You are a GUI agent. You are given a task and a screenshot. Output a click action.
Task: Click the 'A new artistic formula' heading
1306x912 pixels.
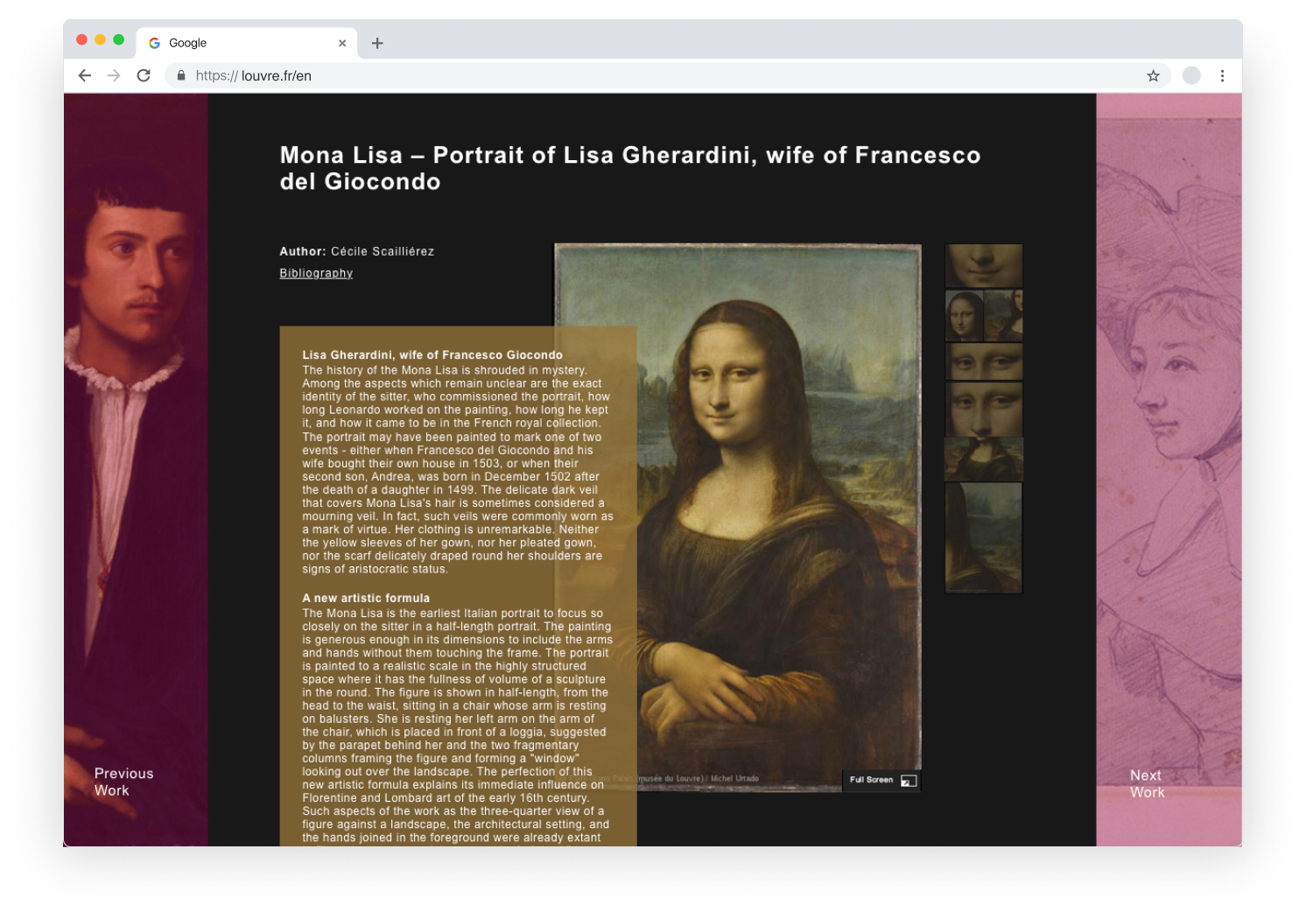pos(366,598)
